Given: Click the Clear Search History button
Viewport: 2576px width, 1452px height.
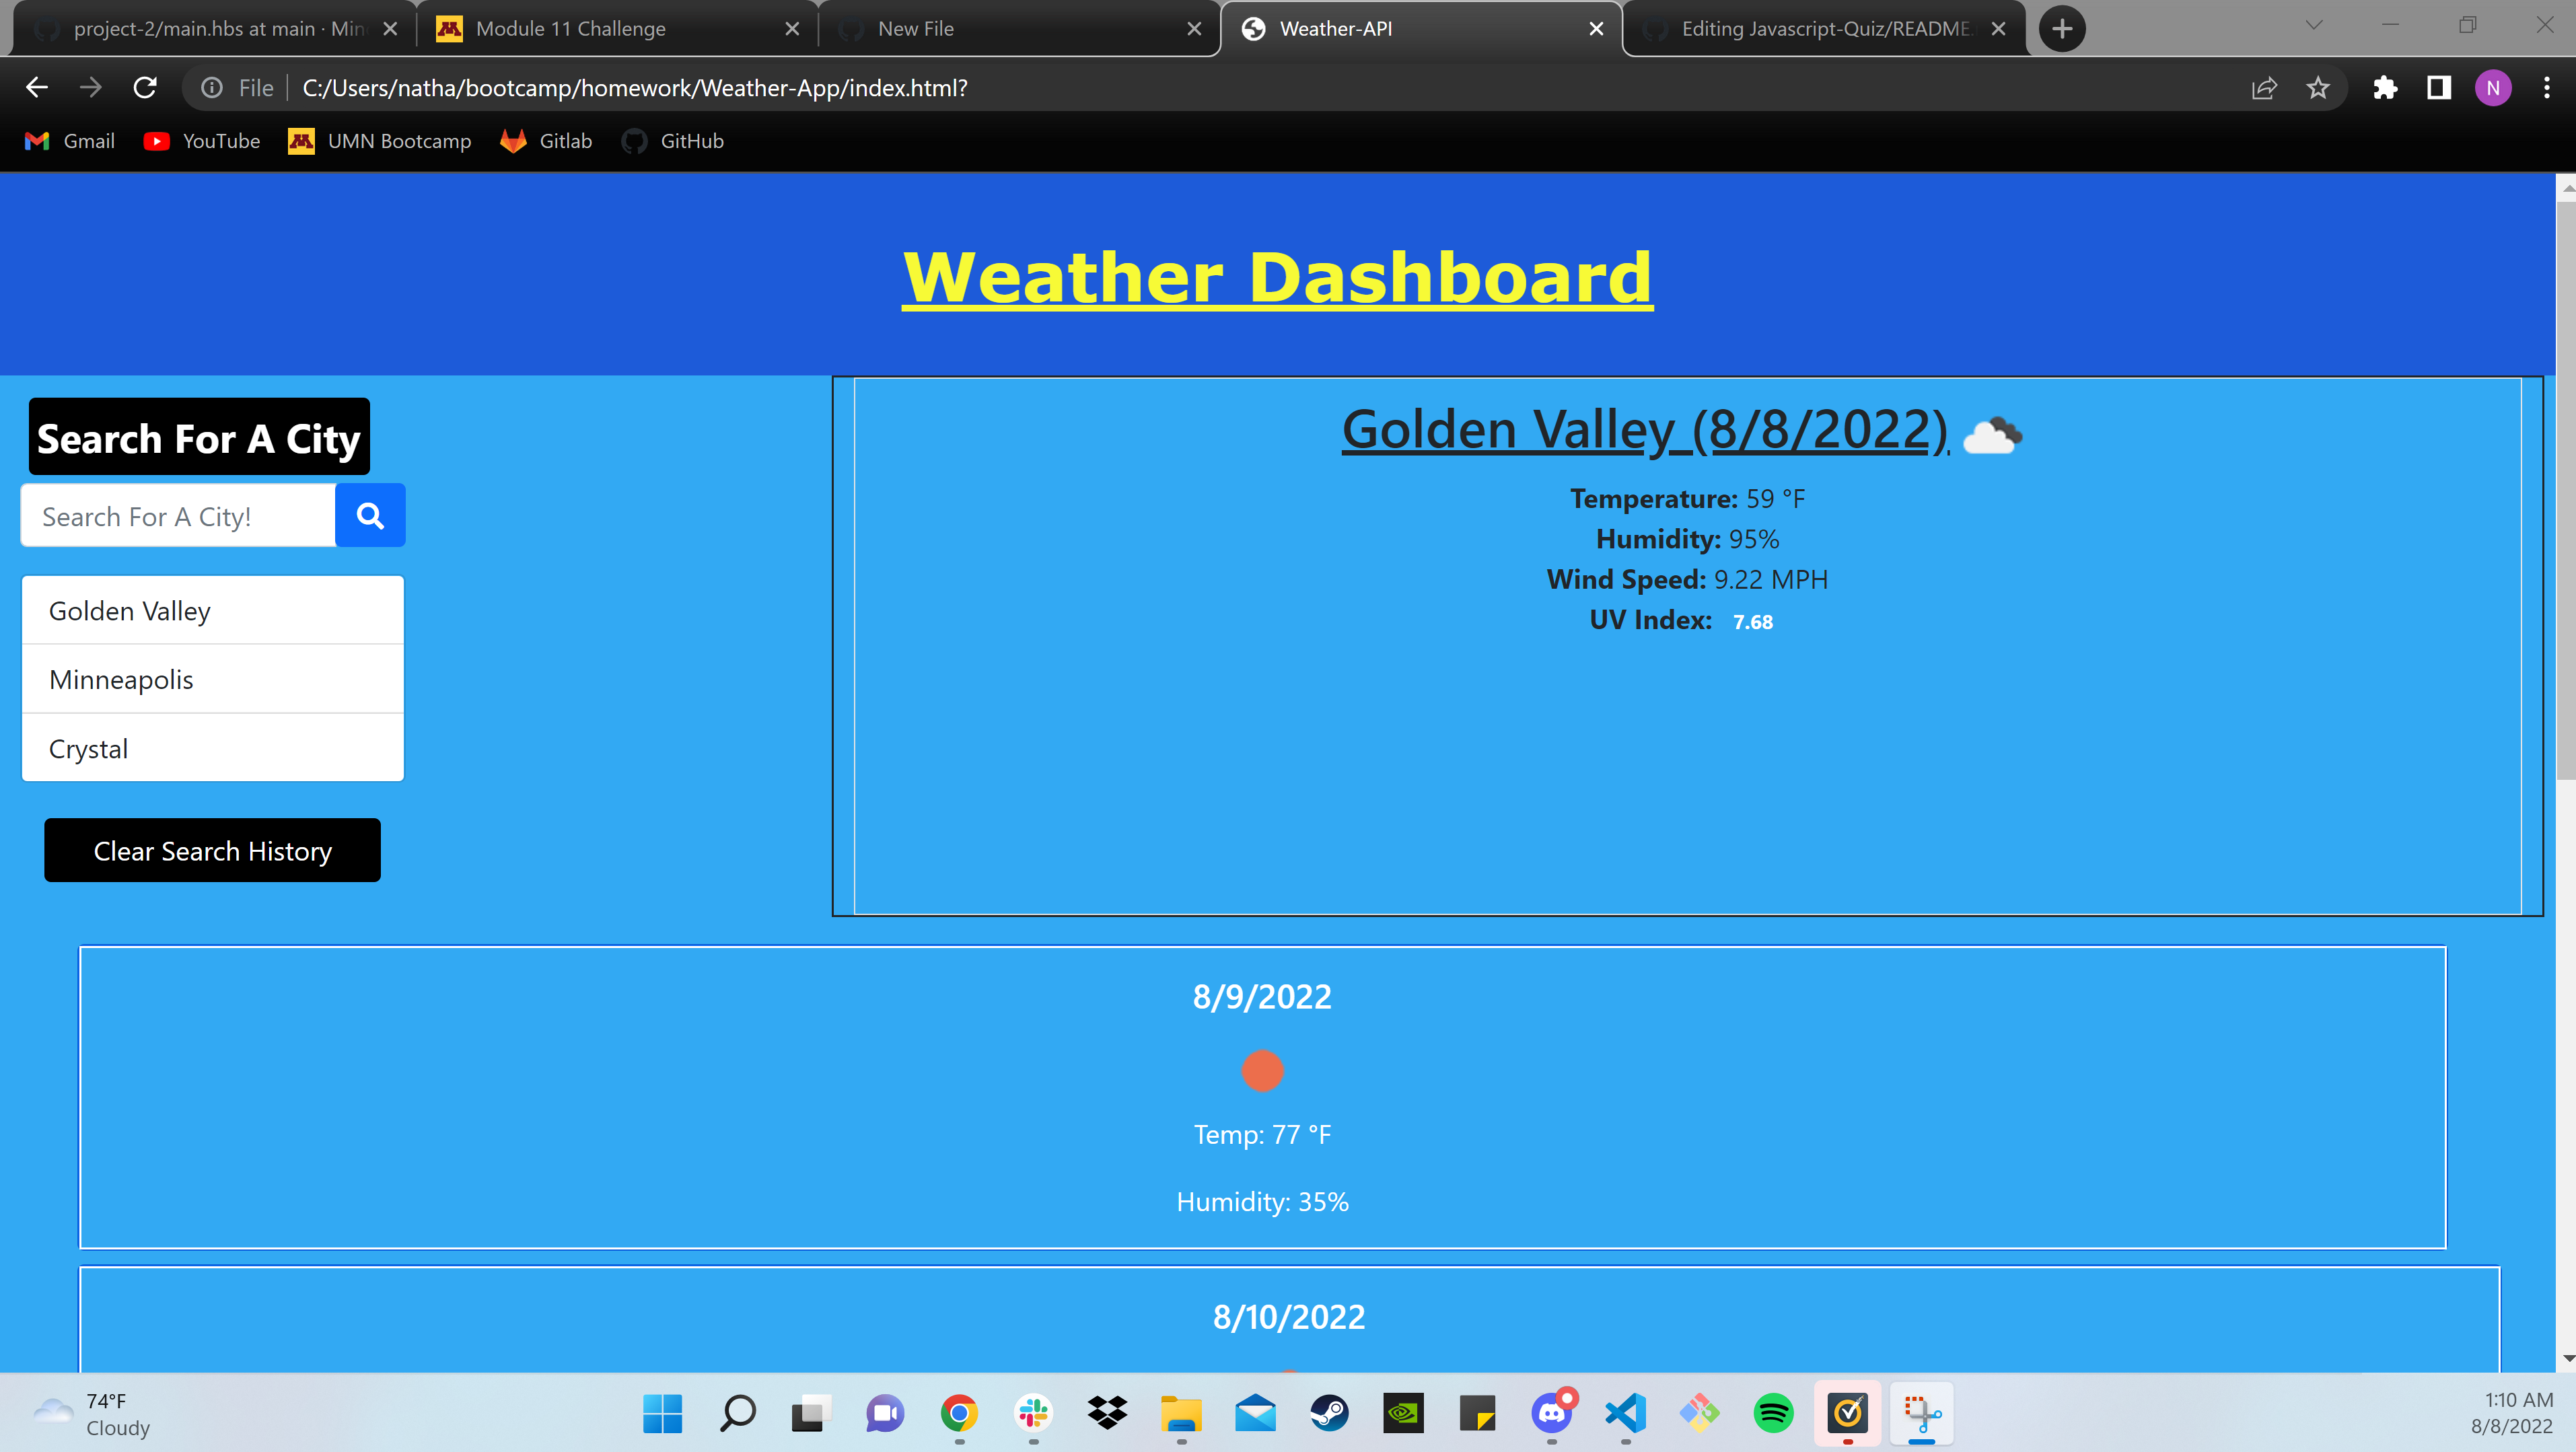Looking at the screenshot, I should [x=212, y=850].
